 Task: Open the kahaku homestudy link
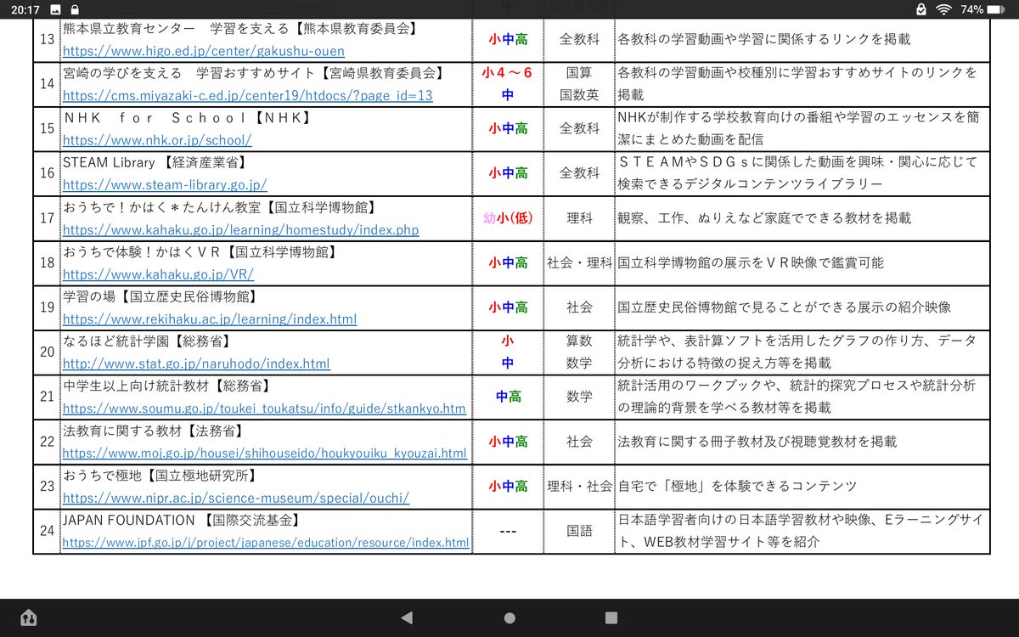(x=241, y=229)
